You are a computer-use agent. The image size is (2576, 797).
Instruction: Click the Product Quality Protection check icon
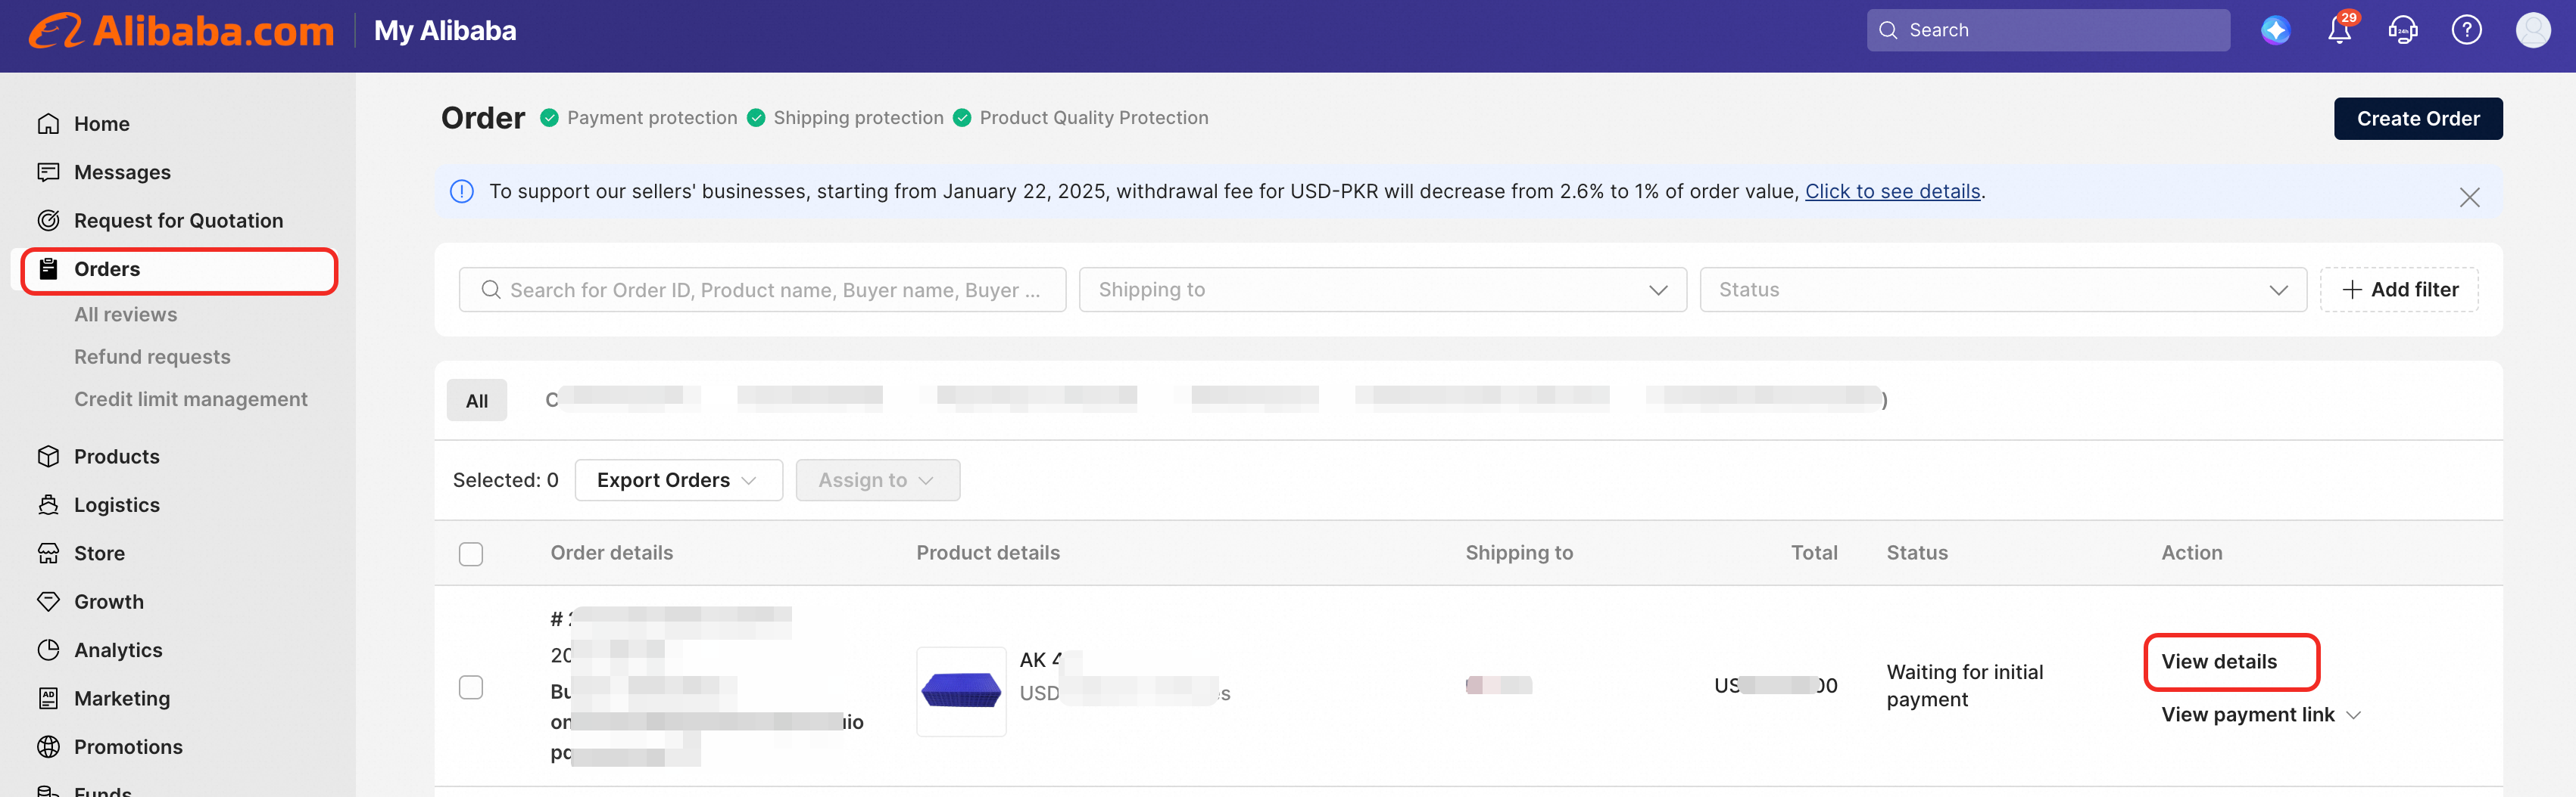click(x=962, y=118)
